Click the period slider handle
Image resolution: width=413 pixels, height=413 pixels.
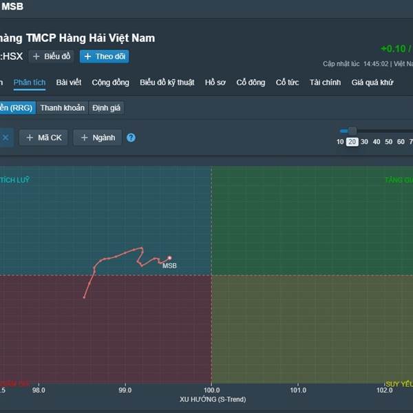coord(352,131)
